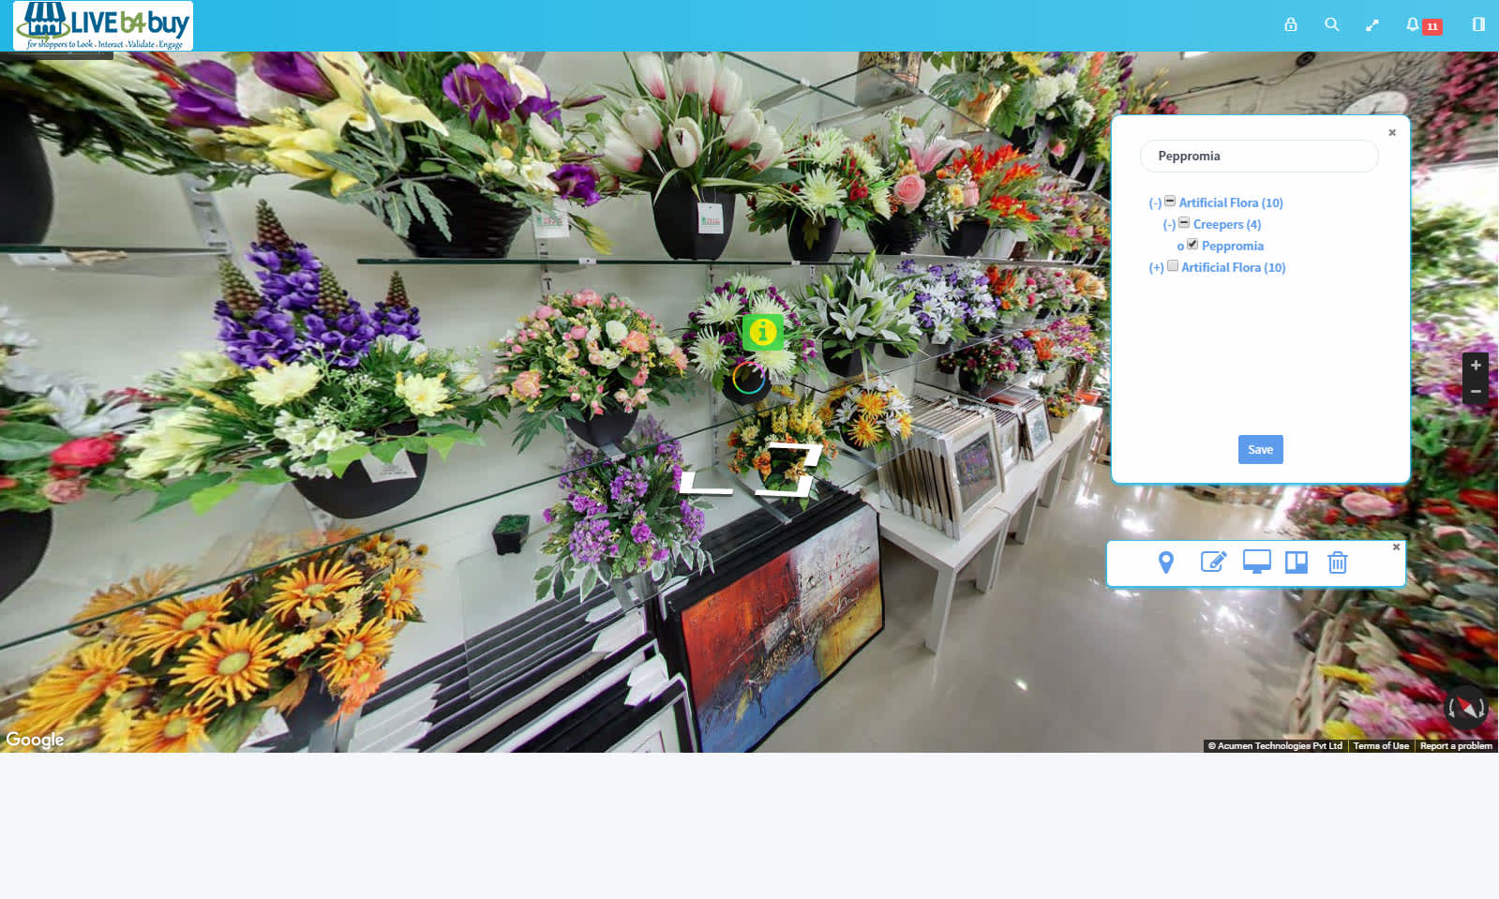The width and height of the screenshot is (1499, 899).
Task: Toggle the Creepers (4) checkbox
Action: 1184,222
